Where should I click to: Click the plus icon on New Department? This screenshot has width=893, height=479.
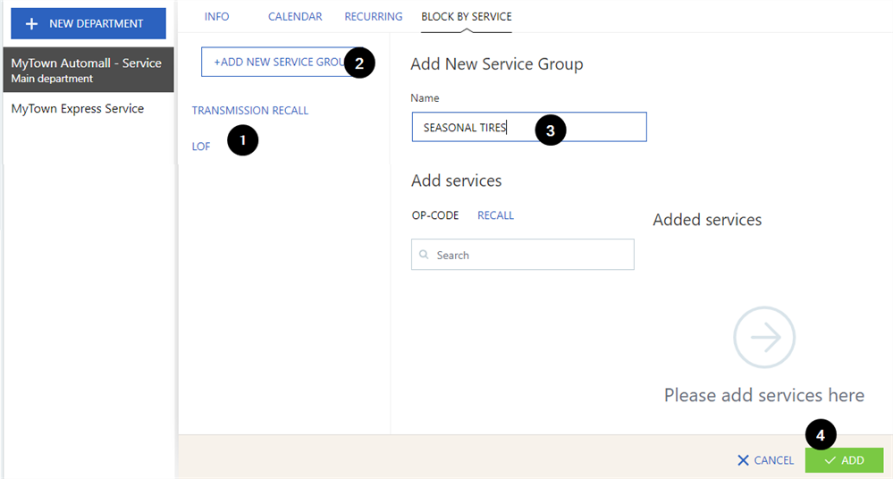(x=32, y=23)
